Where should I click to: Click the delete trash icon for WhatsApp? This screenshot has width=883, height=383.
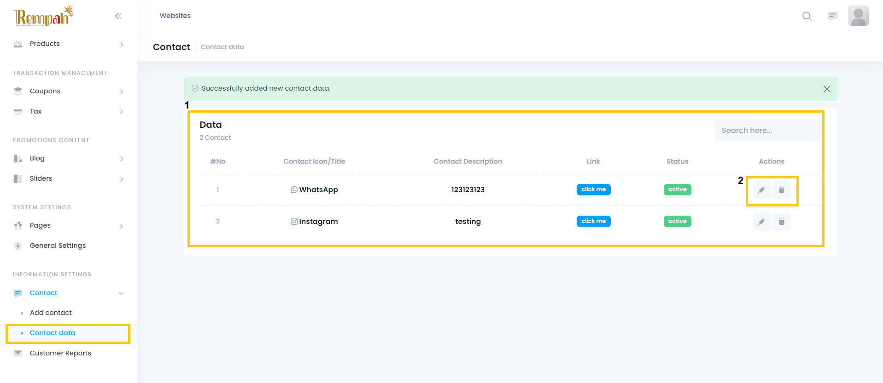[781, 190]
